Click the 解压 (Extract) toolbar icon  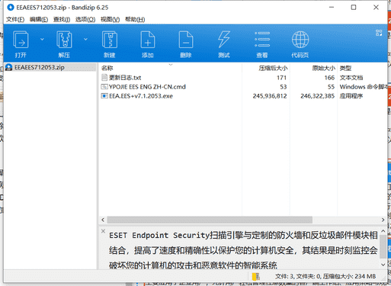pos(64,40)
